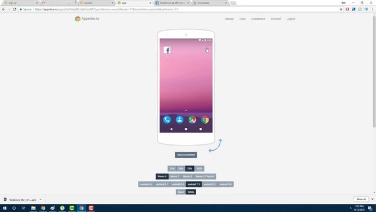The image size is (376, 212).
Task: Bookmark page with the star icon
Action: tap(341, 9)
